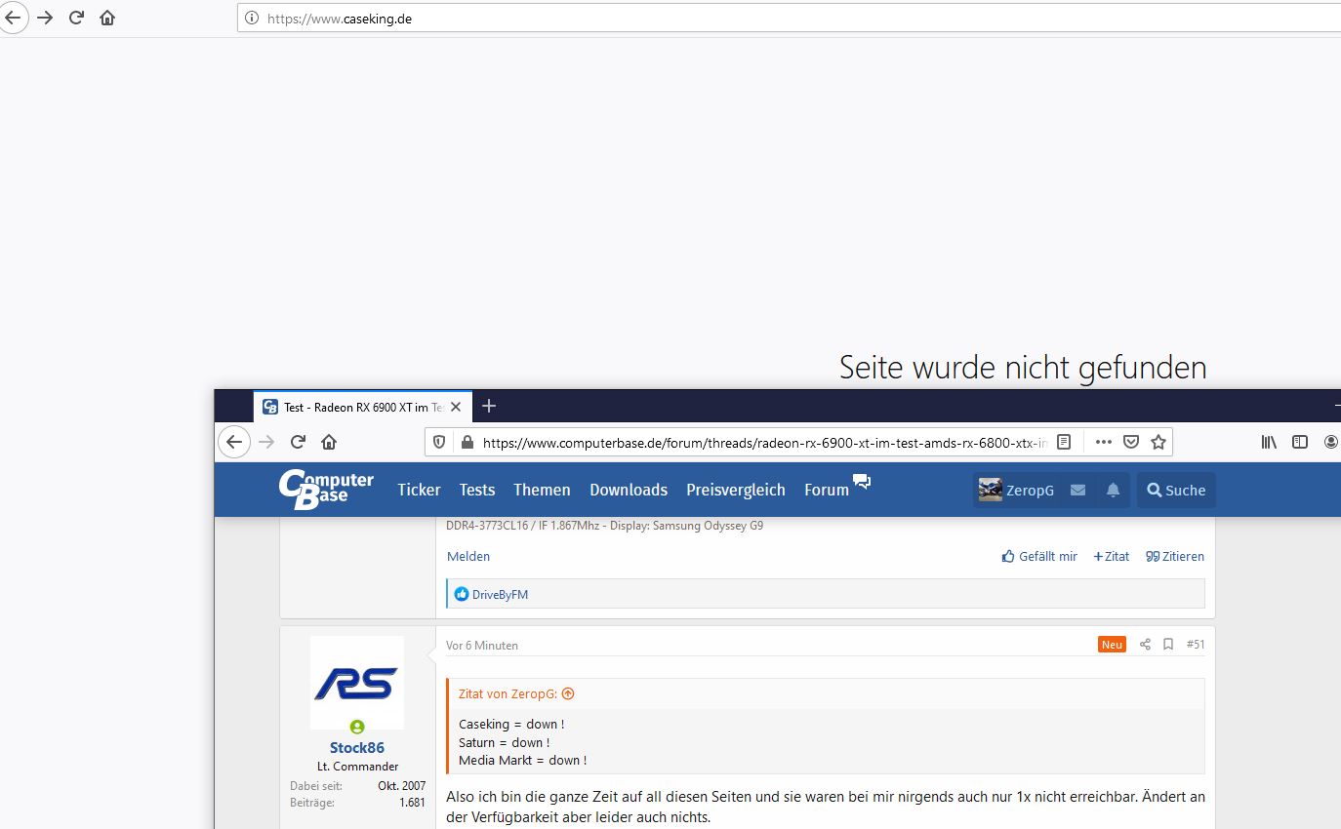Jump to ZeropG's quoted post via arrow
Screen dimensions: 1341x829
(568, 693)
